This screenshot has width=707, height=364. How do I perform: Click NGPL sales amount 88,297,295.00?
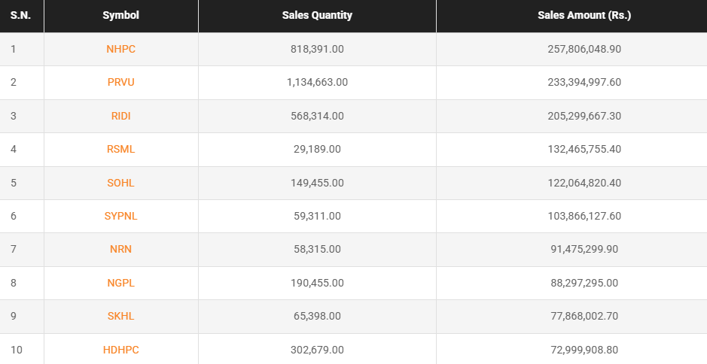point(584,283)
